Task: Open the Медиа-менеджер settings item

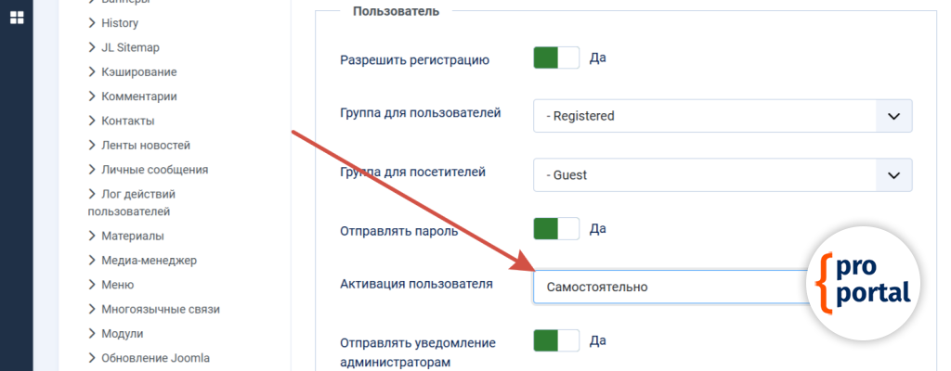Action: (x=149, y=261)
